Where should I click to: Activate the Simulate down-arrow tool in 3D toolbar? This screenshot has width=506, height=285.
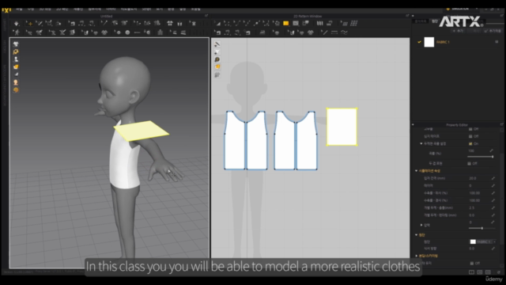click(17, 23)
